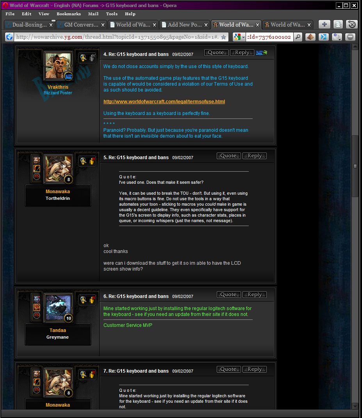Quote post 7 by Monawaka
The image size is (362, 418).
tap(229, 369)
